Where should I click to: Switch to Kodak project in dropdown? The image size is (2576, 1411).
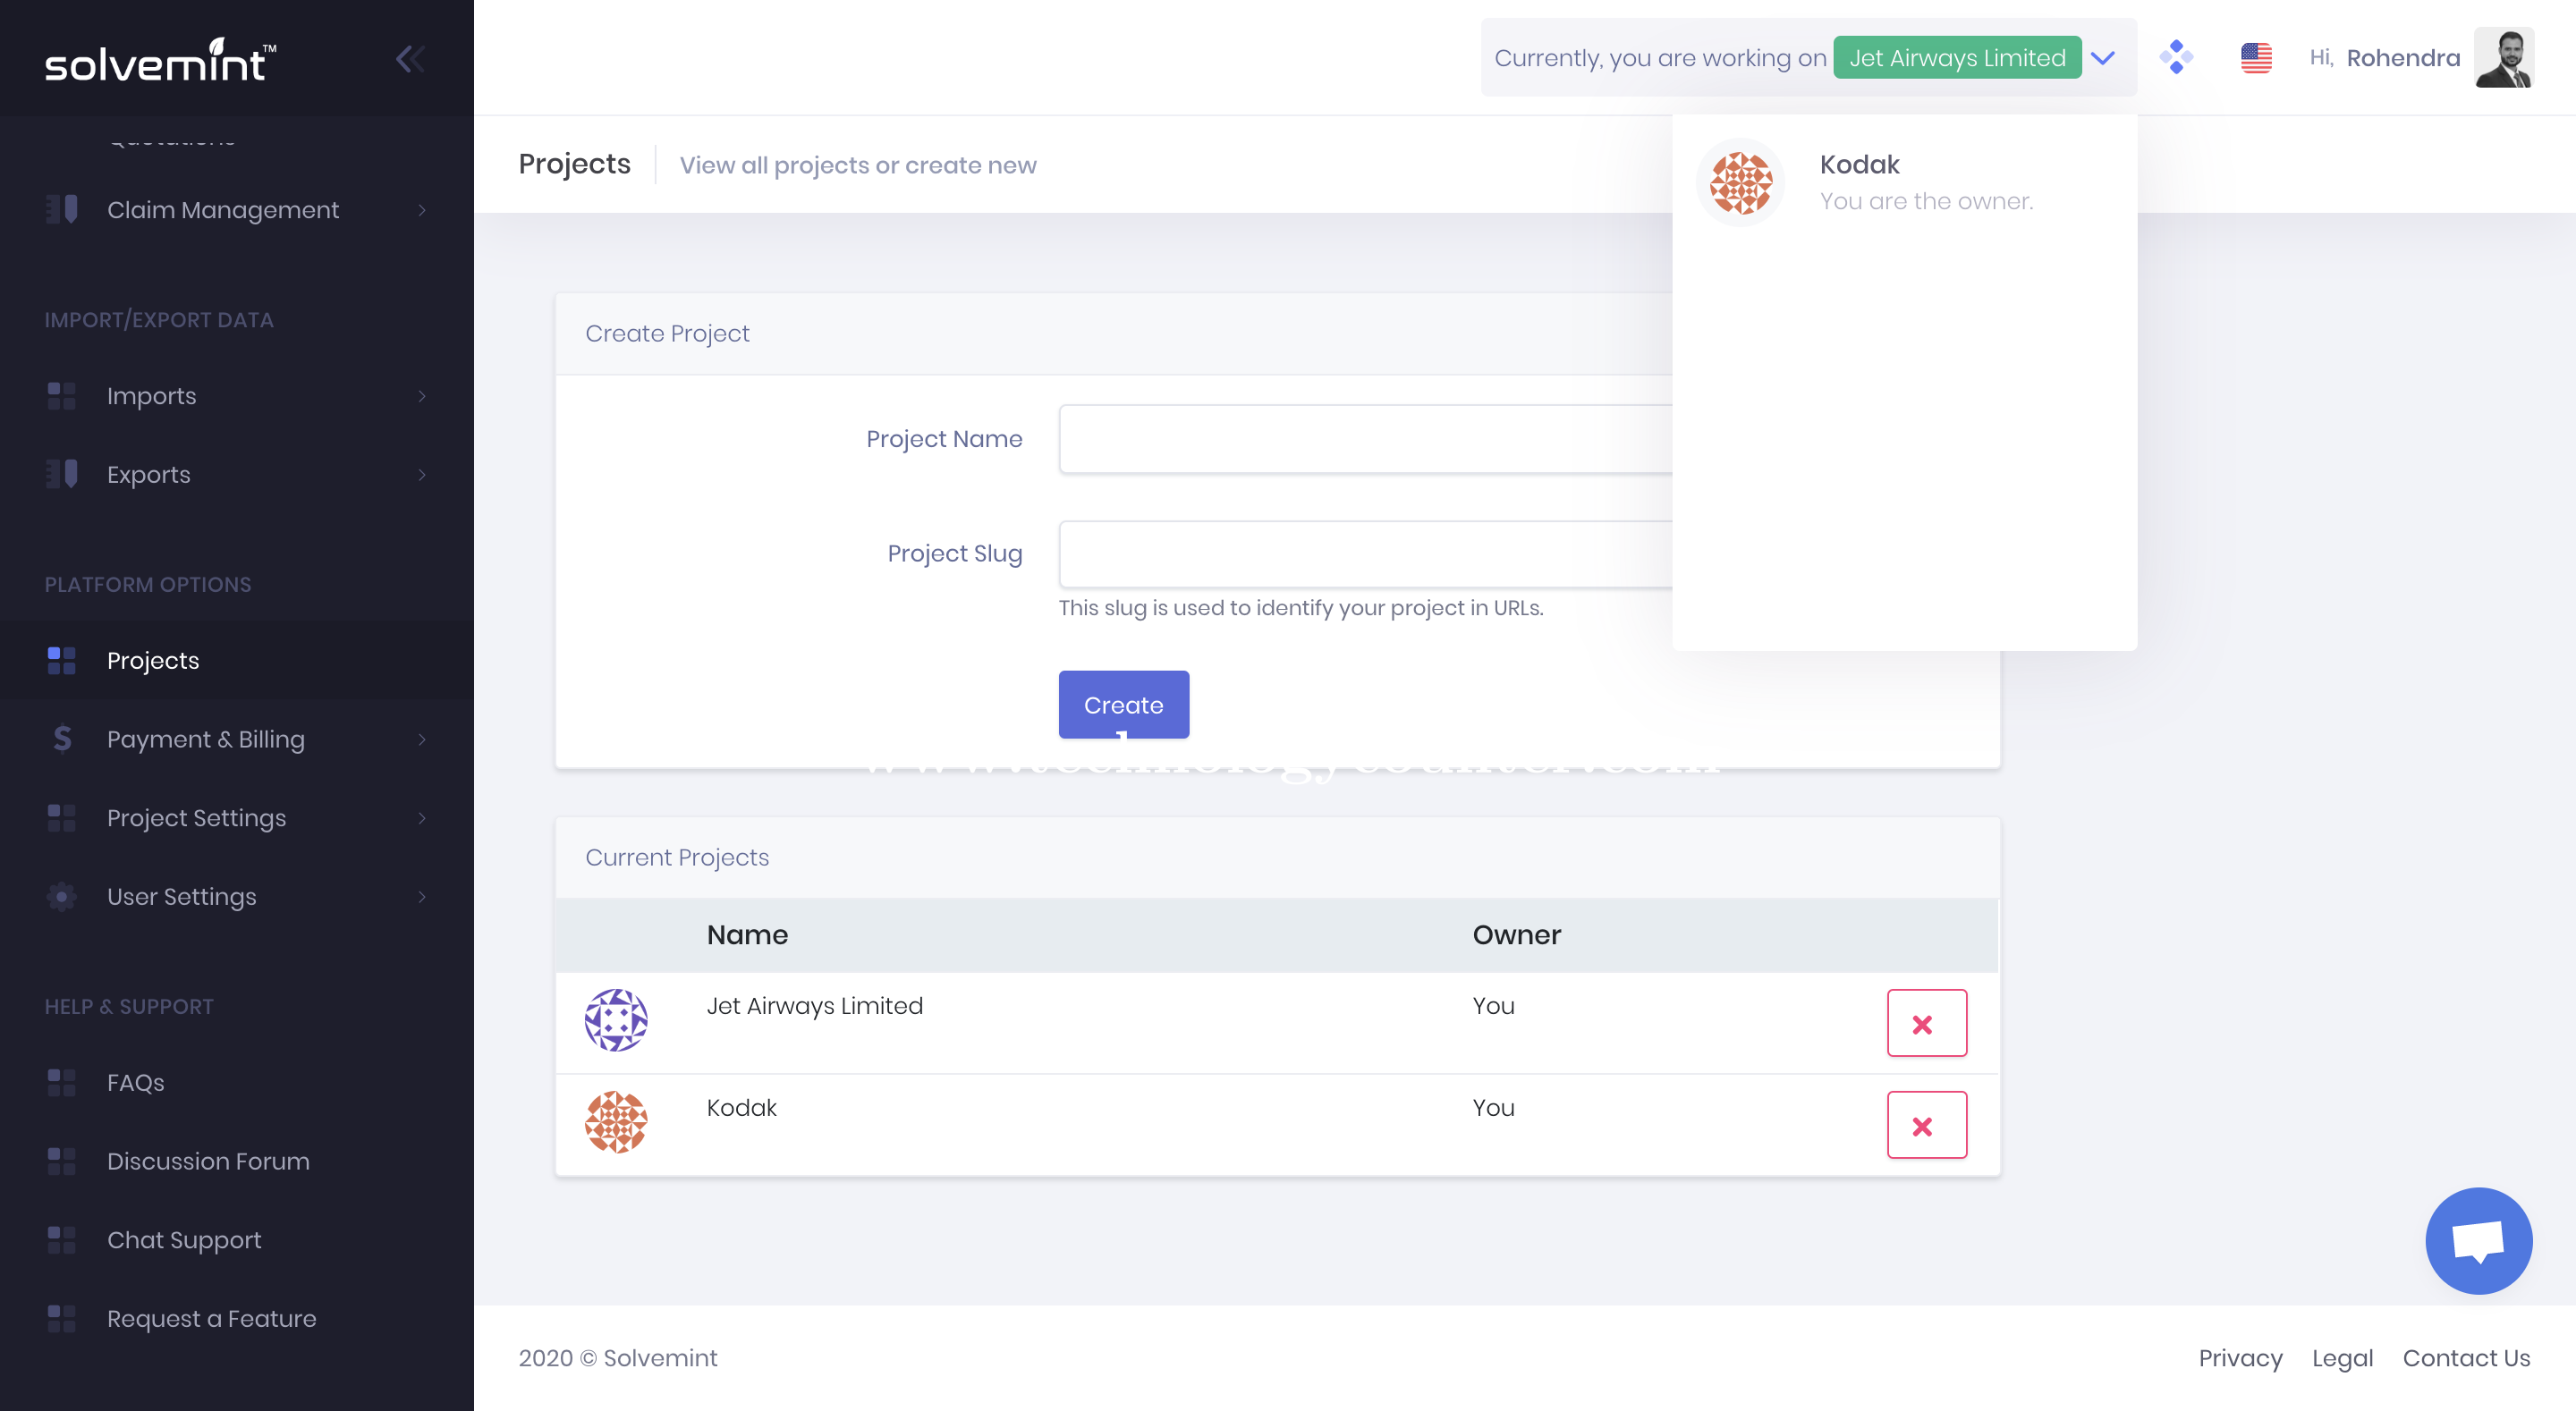point(1904,183)
